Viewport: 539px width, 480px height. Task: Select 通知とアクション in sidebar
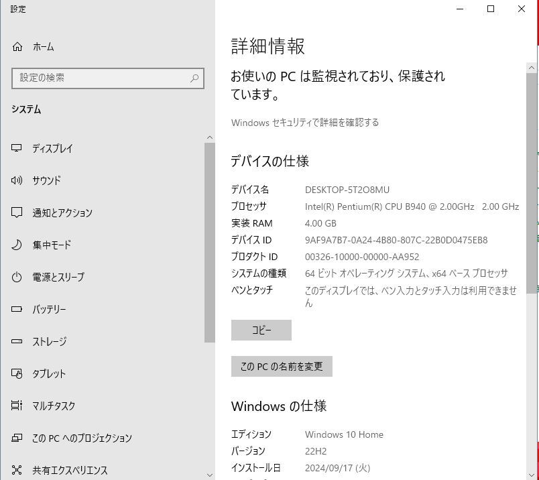62,213
